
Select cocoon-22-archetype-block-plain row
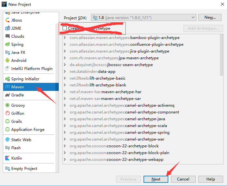coord(141,153)
